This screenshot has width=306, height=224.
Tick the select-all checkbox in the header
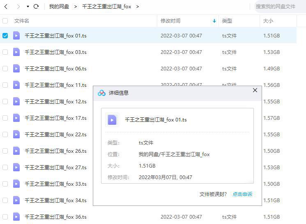(x=5, y=21)
